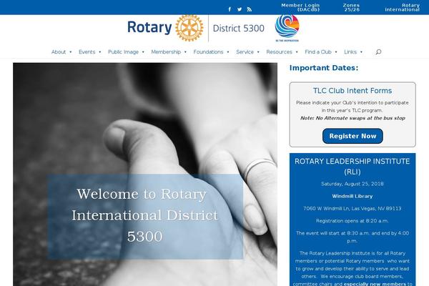Image resolution: width=429 pixels, height=286 pixels.
Task: Open the Zones 25/26 link
Action: click(352, 7)
